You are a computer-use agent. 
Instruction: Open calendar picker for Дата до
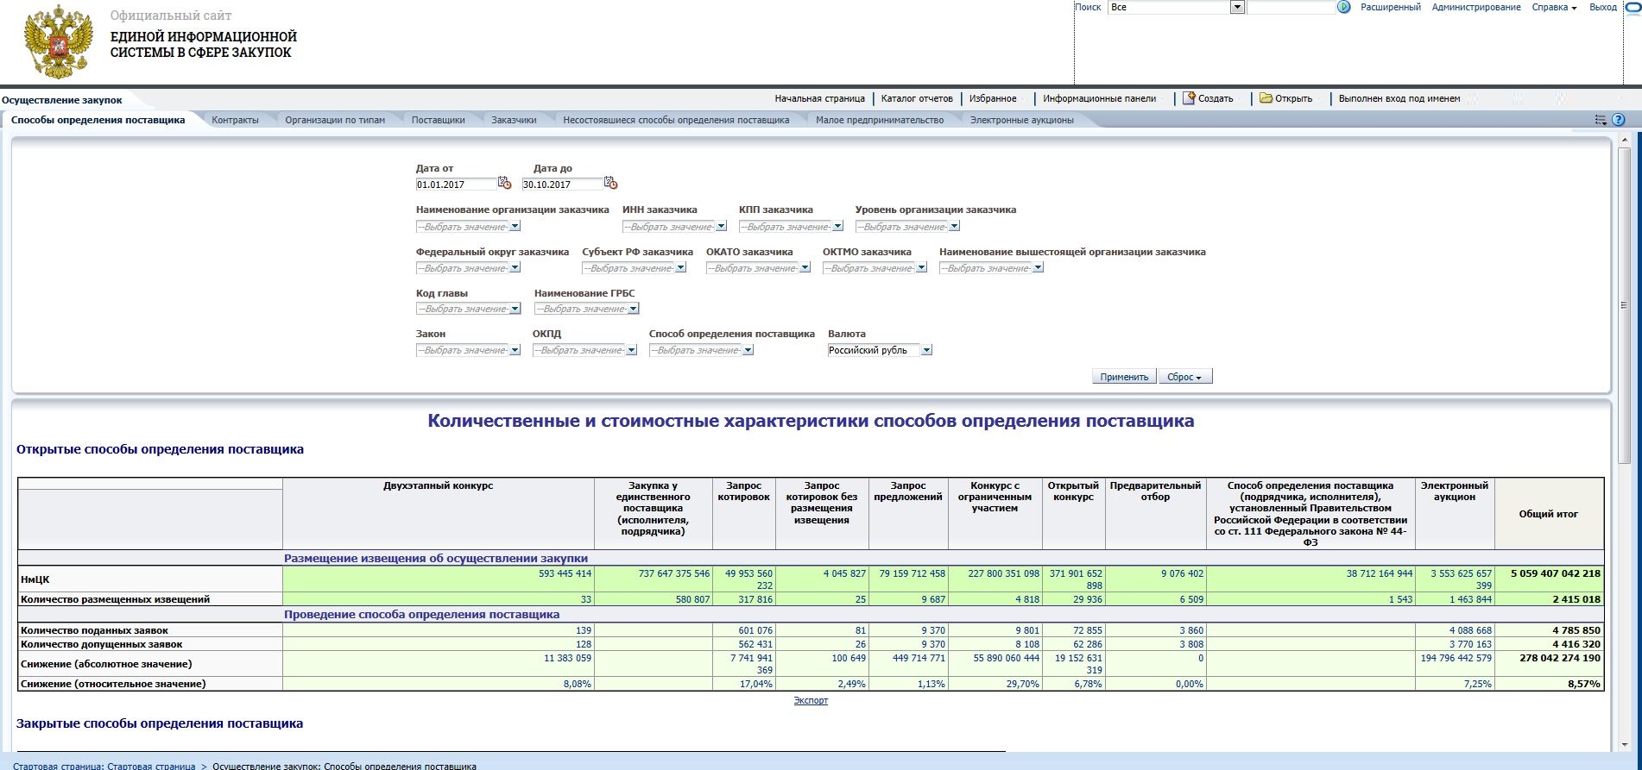click(610, 184)
